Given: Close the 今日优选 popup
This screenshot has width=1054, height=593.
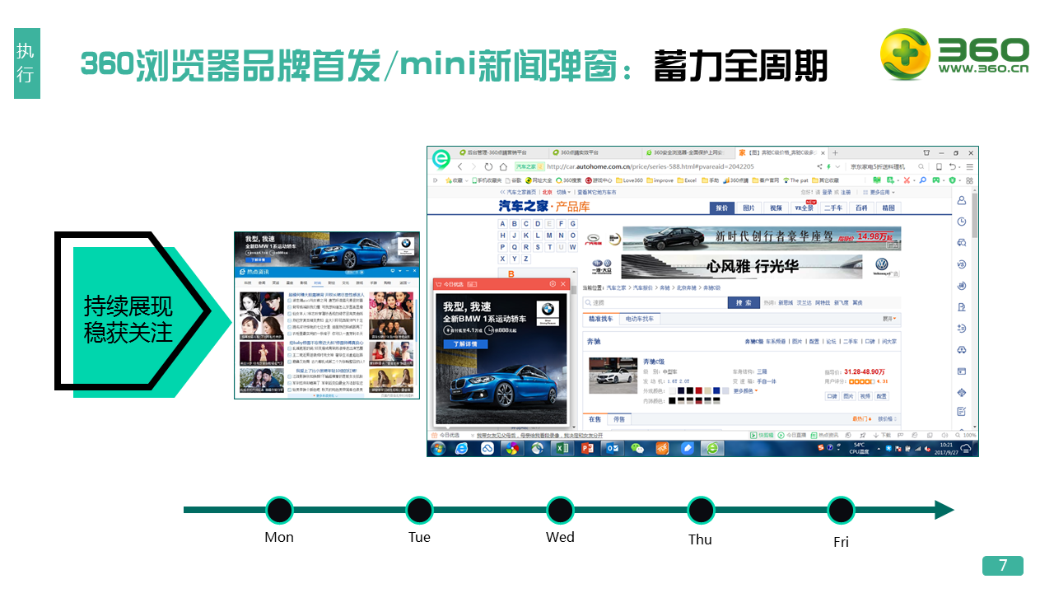Looking at the screenshot, I should [563, 284].
